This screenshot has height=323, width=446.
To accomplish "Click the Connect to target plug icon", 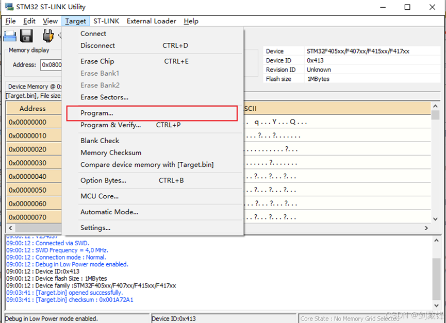I will 48,36.
